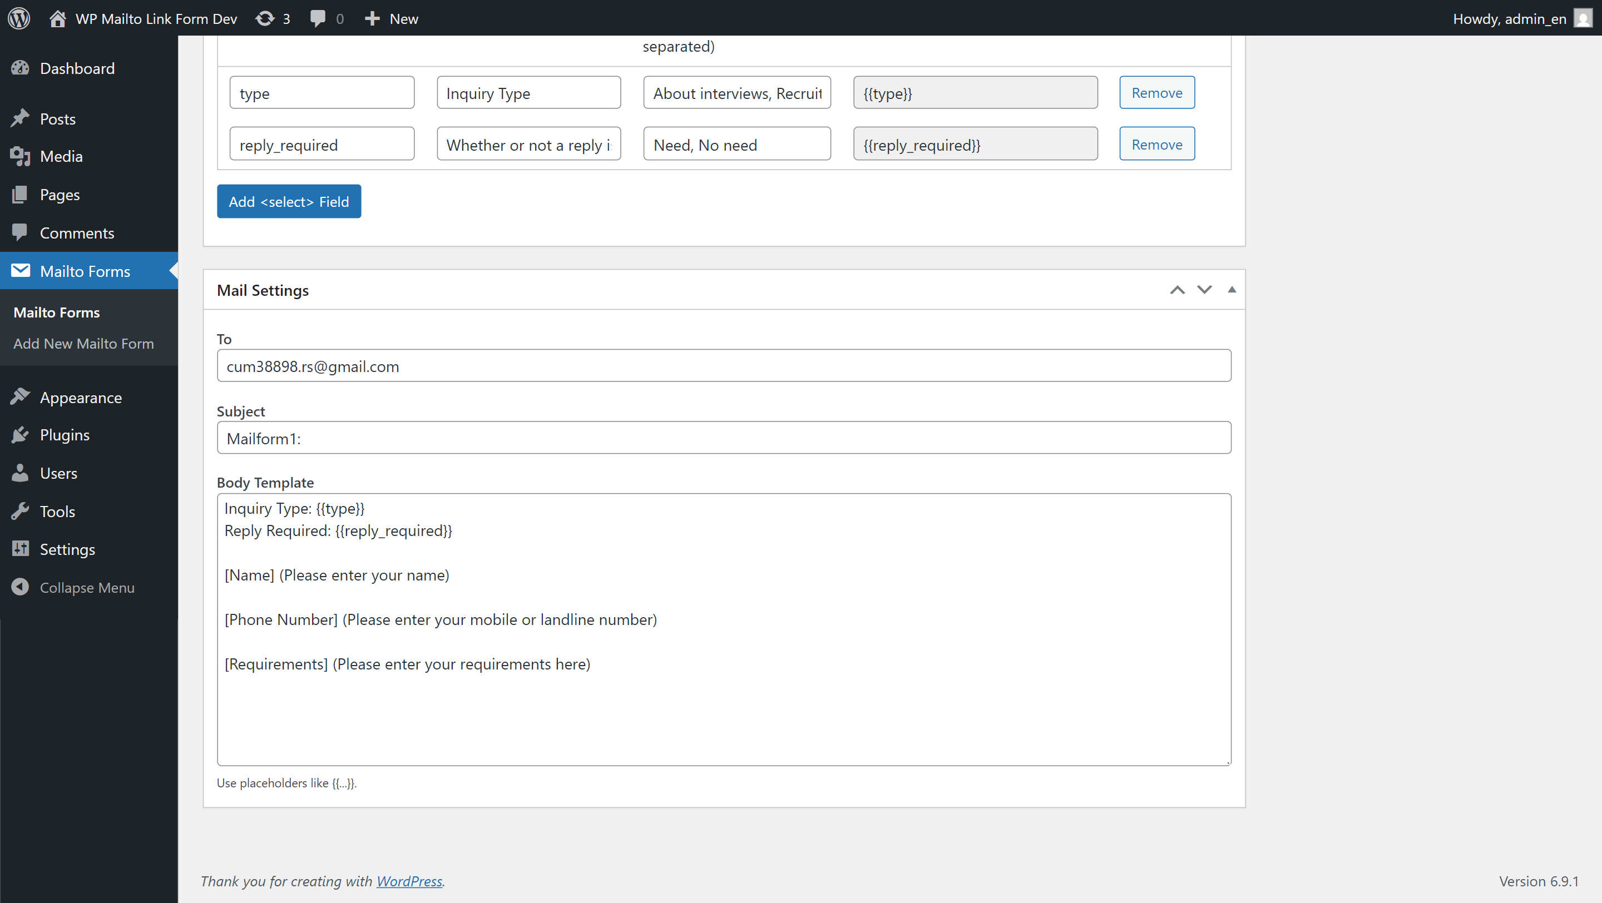Open the WordPress footer link

tap(409, 881)
